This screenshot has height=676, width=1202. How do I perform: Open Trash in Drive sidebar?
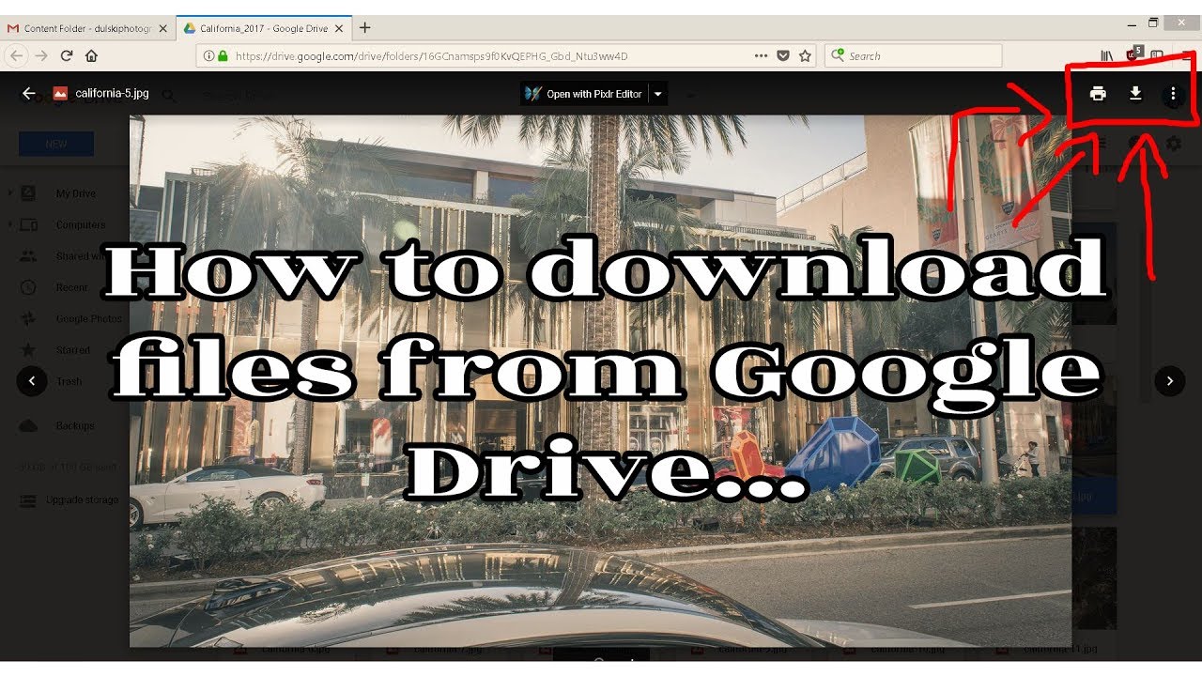point(69,381)
